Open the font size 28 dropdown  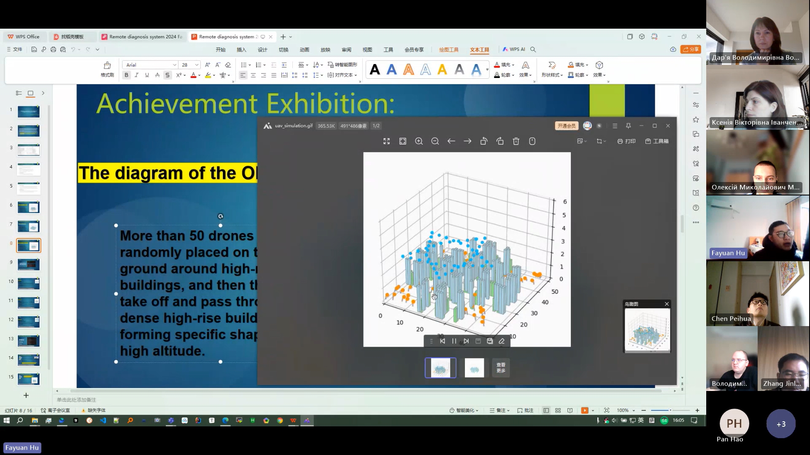coord(197,65)
